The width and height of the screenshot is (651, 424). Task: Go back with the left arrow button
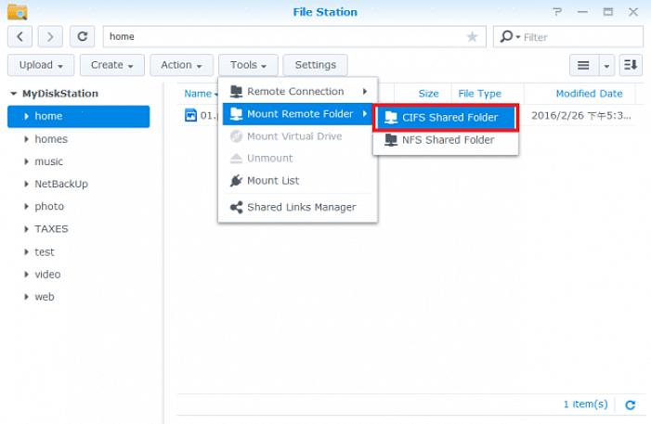[20, 36]
